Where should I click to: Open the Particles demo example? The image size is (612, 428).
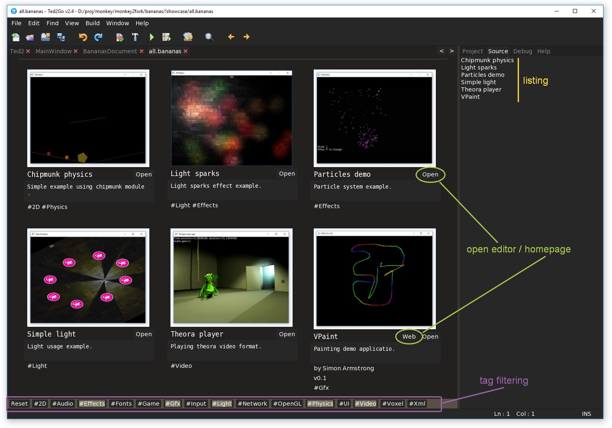(430, 174)
